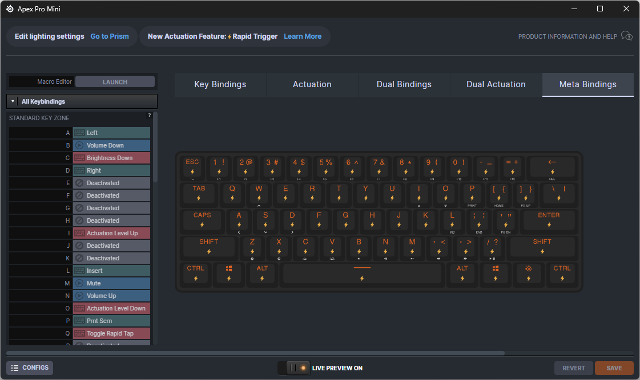Expand the All Keybindings dropdown
This screenshot has width=640, height=380.
(x=82, y=101)
